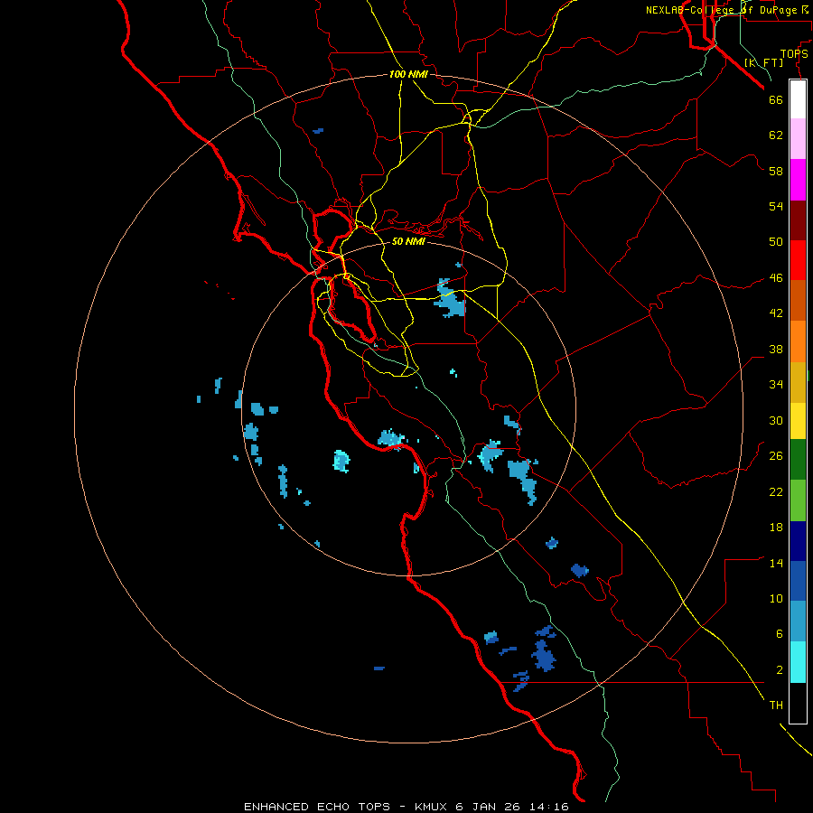Click the "66" legend value
The image size is (813, 813).
(776, 99)
